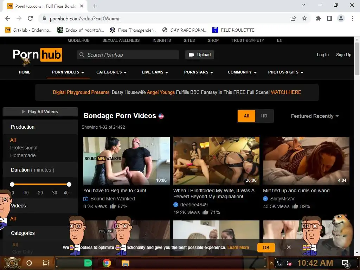Click the Sign Up link
This screenshot has width=360, height=270.
pos(344,55)
